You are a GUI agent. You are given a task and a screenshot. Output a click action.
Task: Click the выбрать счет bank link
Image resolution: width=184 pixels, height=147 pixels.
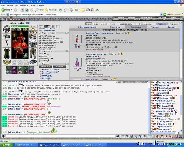pos(49,30)
